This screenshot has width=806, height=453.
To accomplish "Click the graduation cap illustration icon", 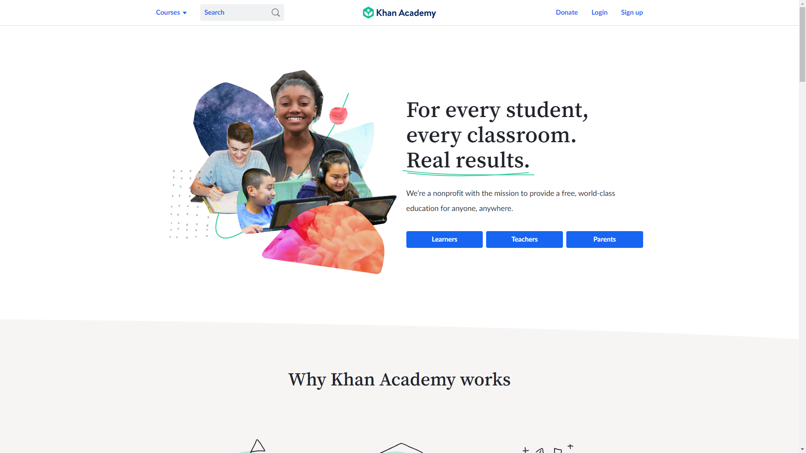I will point(401,448).
